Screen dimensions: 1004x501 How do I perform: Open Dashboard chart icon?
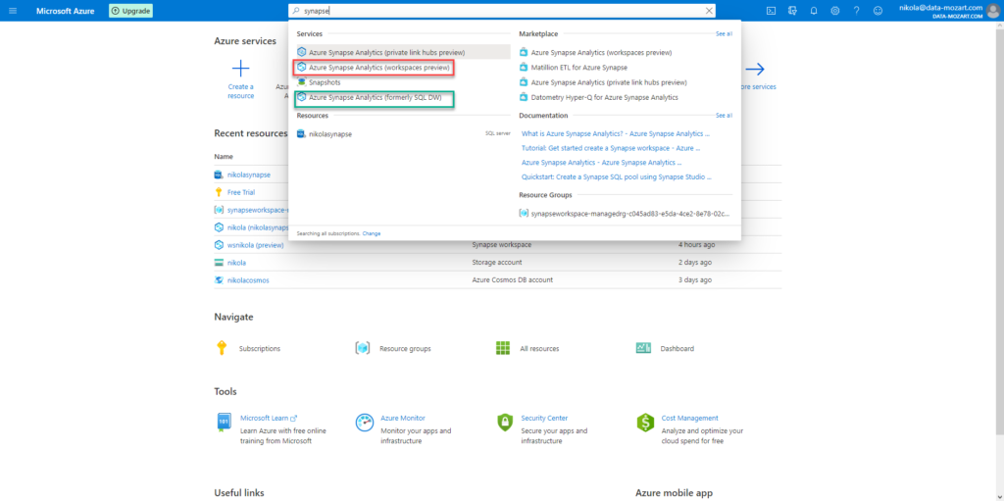click(x=643, y=348)
